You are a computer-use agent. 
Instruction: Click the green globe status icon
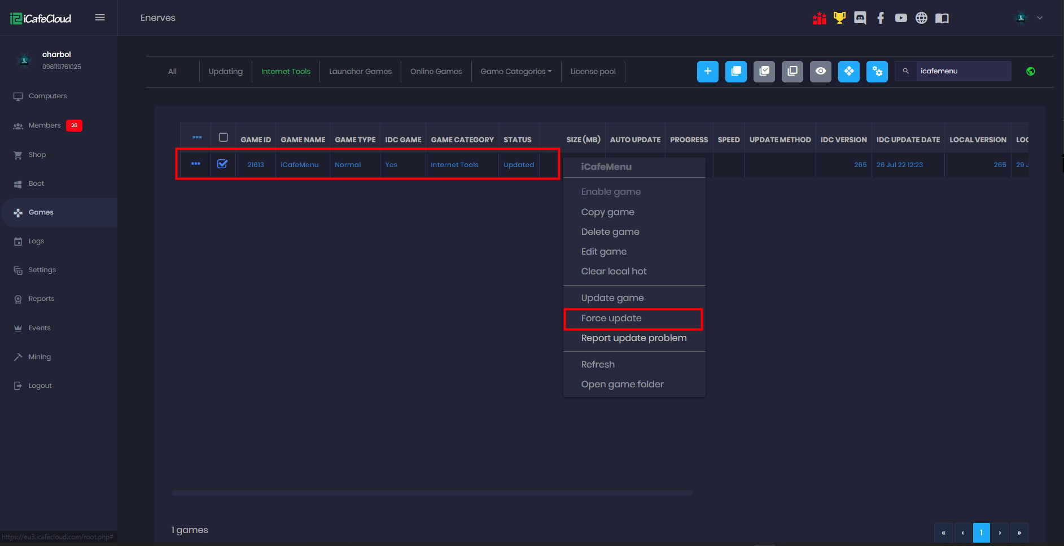1031,71
